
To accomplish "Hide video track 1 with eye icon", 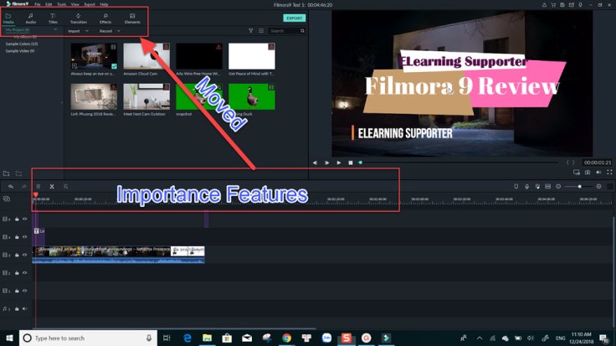I will (24, 291).
